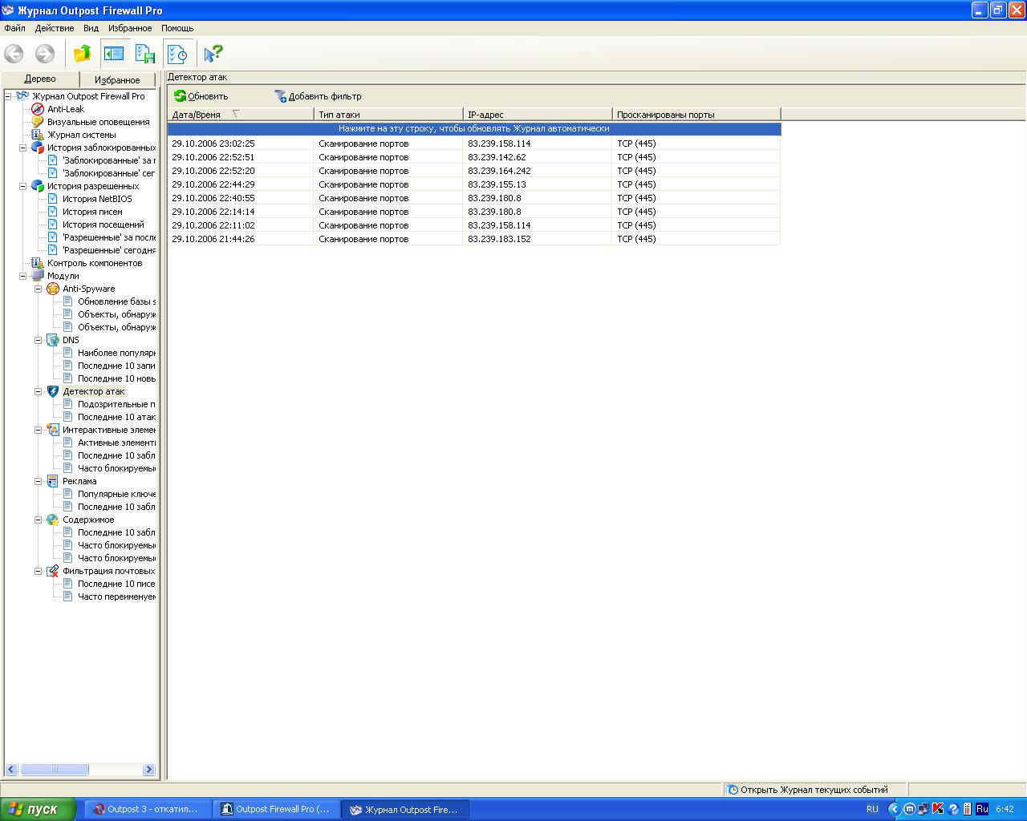Click the tree pane horizontal scrollbar thumb
The image size is (1027, 821).
pos(55,770)
